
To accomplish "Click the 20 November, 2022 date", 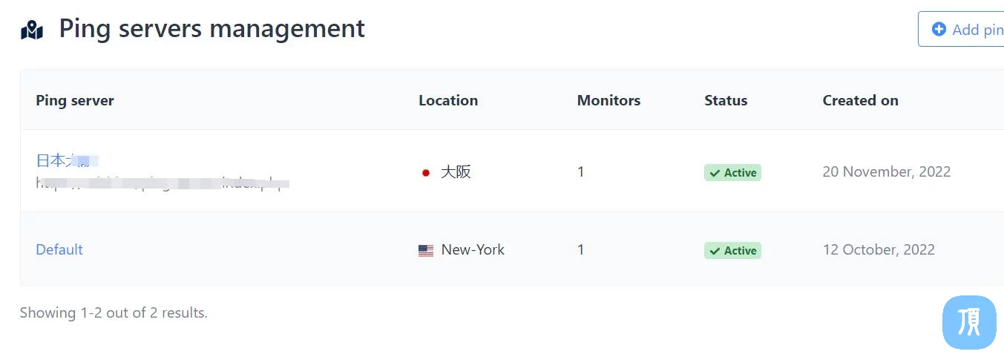I will pyautogui.click(x=887, y=171).
